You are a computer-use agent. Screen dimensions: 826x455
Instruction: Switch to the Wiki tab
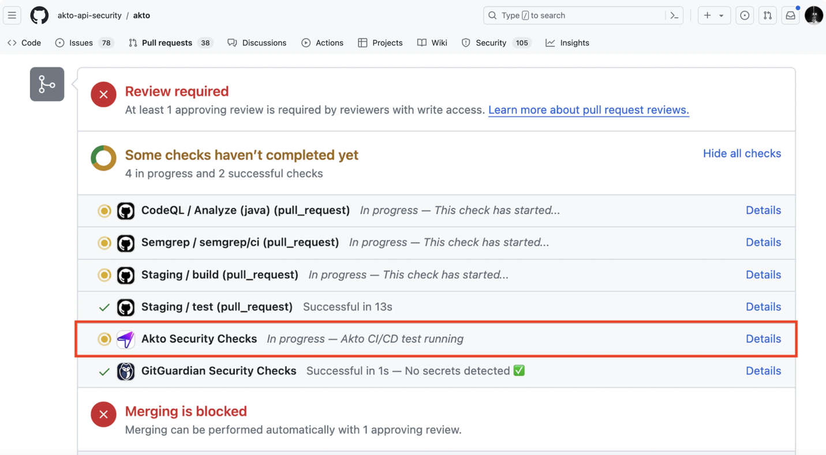pyautogui.click(x=432, y=43)
